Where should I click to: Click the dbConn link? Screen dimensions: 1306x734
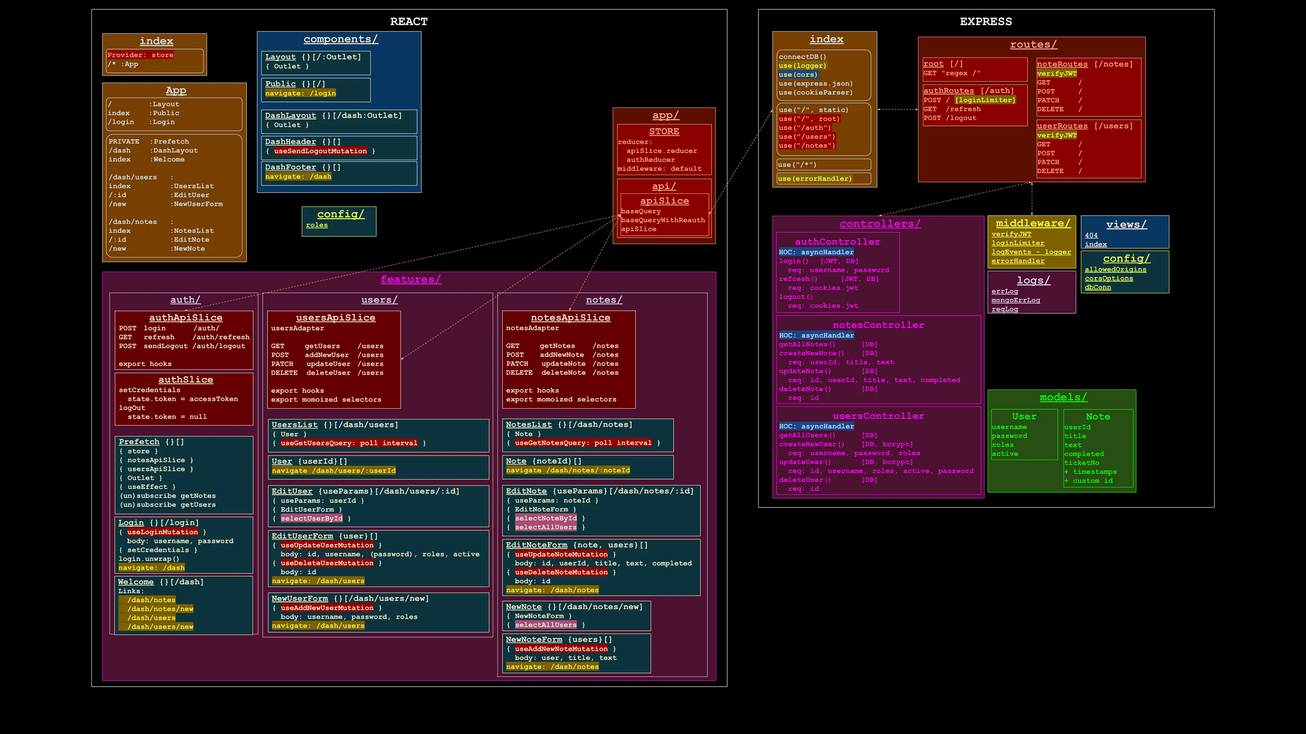(1097, 287)
